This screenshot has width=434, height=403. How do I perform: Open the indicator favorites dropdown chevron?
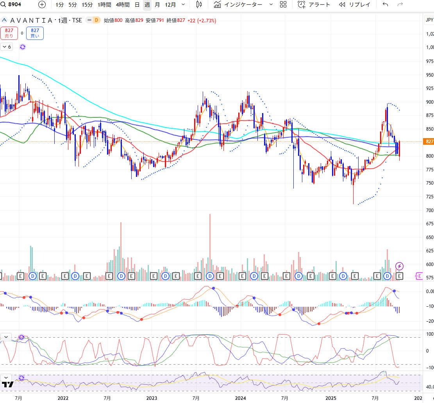coord(271,5)
